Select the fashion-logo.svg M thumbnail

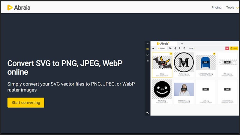point(184,62)
